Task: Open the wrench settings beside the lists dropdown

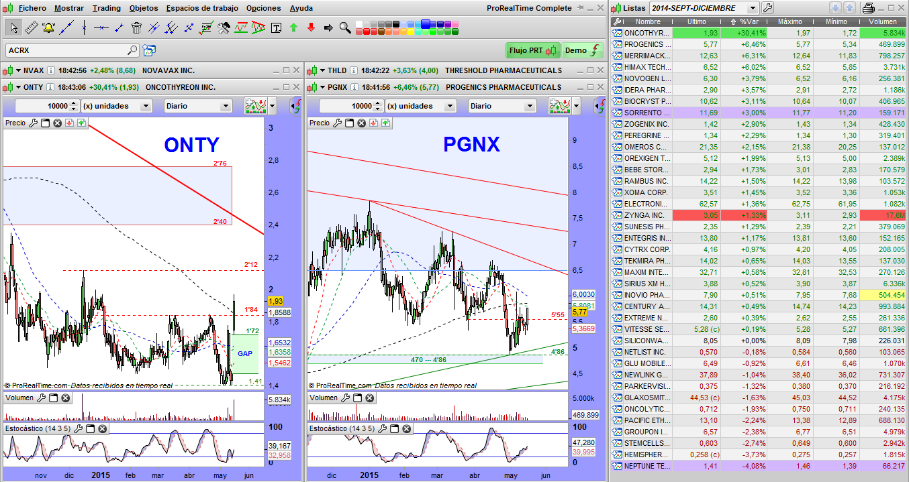Action: 767,8
